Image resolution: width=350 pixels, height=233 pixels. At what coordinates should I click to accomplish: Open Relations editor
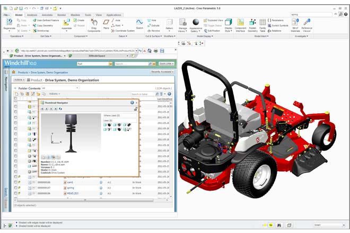pyautogui.click(x=274, y=31)
